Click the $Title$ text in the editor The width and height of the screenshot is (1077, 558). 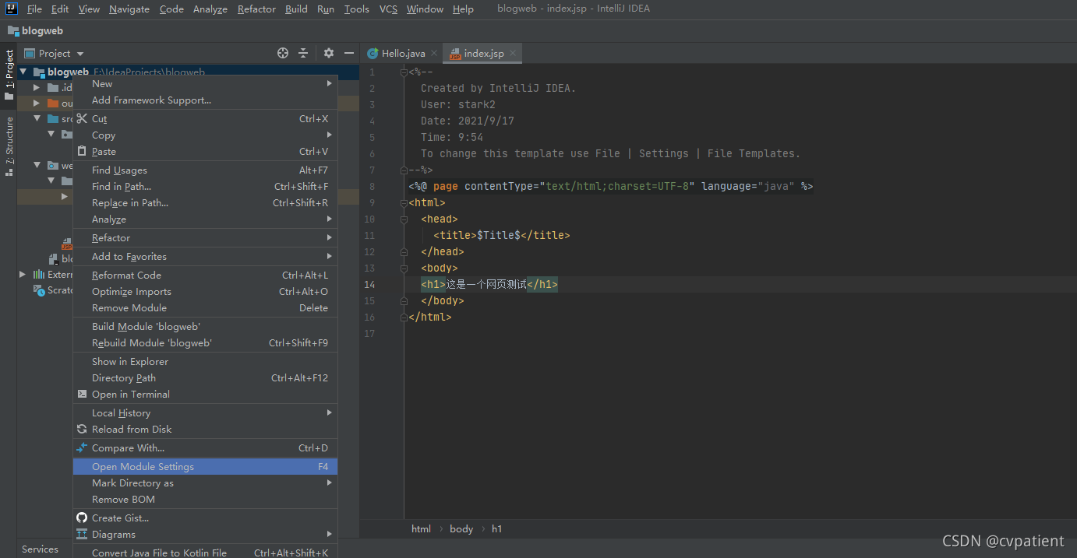click(498, 235)
